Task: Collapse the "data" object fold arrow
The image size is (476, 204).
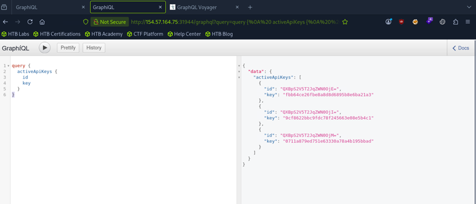Action: 239,71
